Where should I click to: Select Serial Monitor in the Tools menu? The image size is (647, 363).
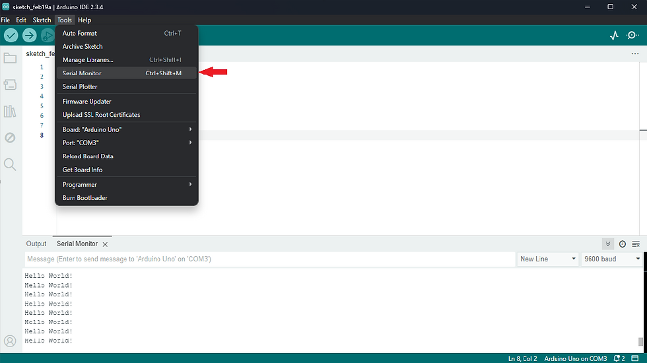tap(126, 73)
